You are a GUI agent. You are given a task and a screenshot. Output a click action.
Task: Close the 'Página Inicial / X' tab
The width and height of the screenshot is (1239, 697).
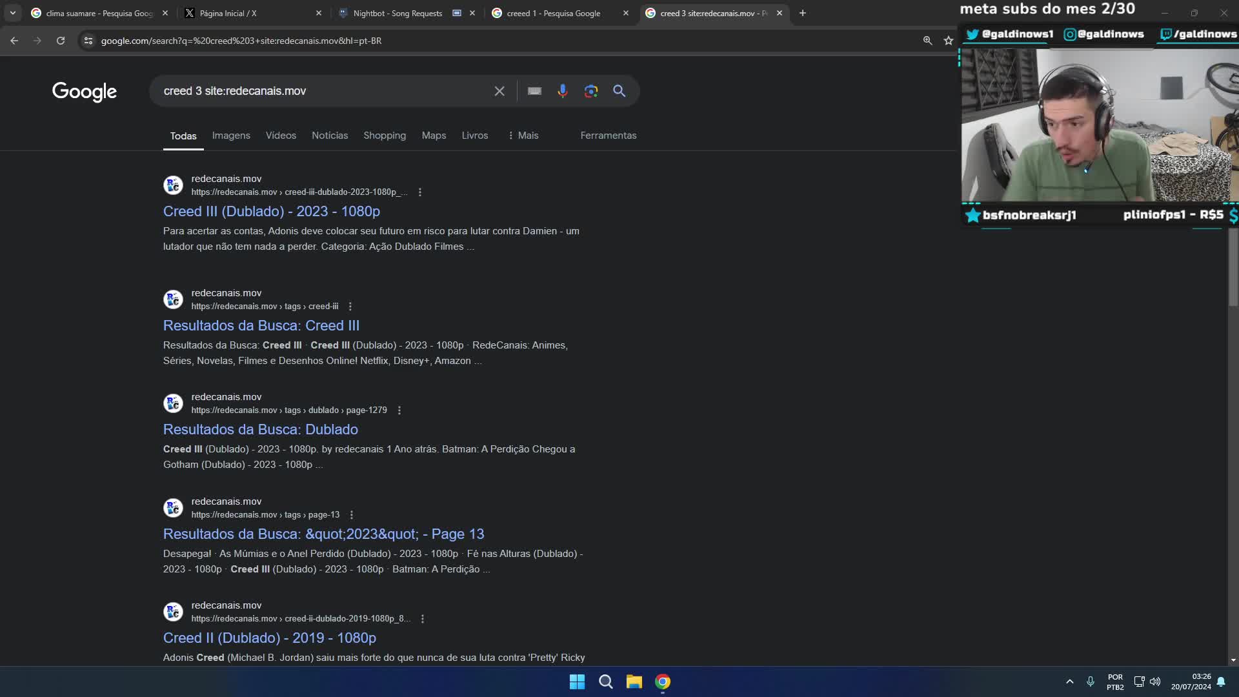coord(319,13)
